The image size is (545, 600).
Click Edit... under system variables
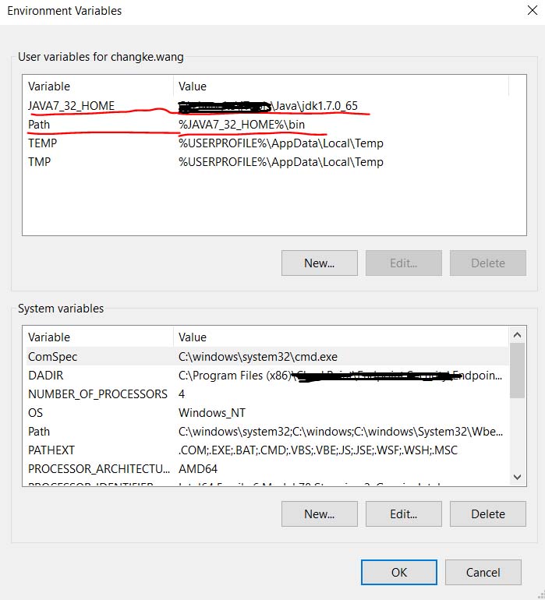[404, 514]
